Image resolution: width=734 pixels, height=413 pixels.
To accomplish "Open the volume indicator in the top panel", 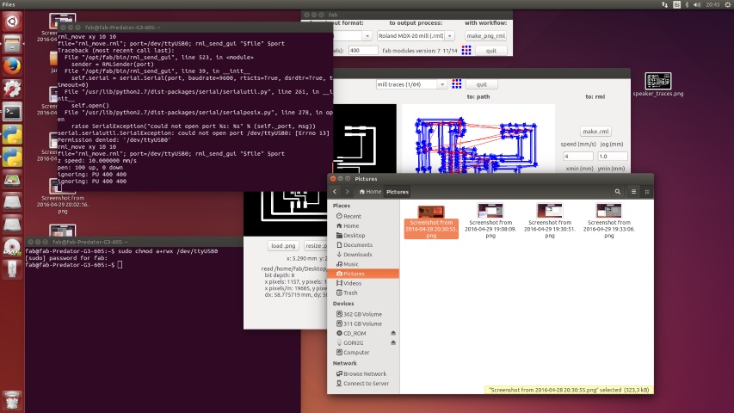I will pyautogui.click(x=697, y=4).
